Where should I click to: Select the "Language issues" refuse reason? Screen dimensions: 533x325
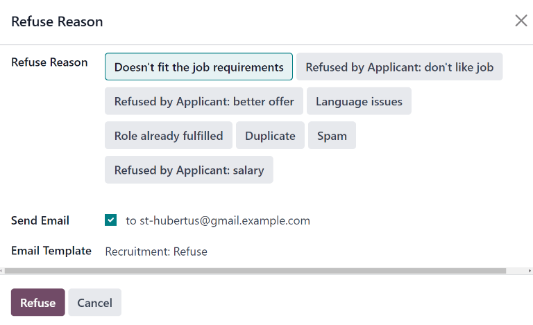tap(359, 101)
